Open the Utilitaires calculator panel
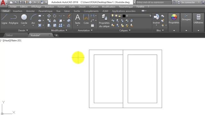 coord(198,19)
